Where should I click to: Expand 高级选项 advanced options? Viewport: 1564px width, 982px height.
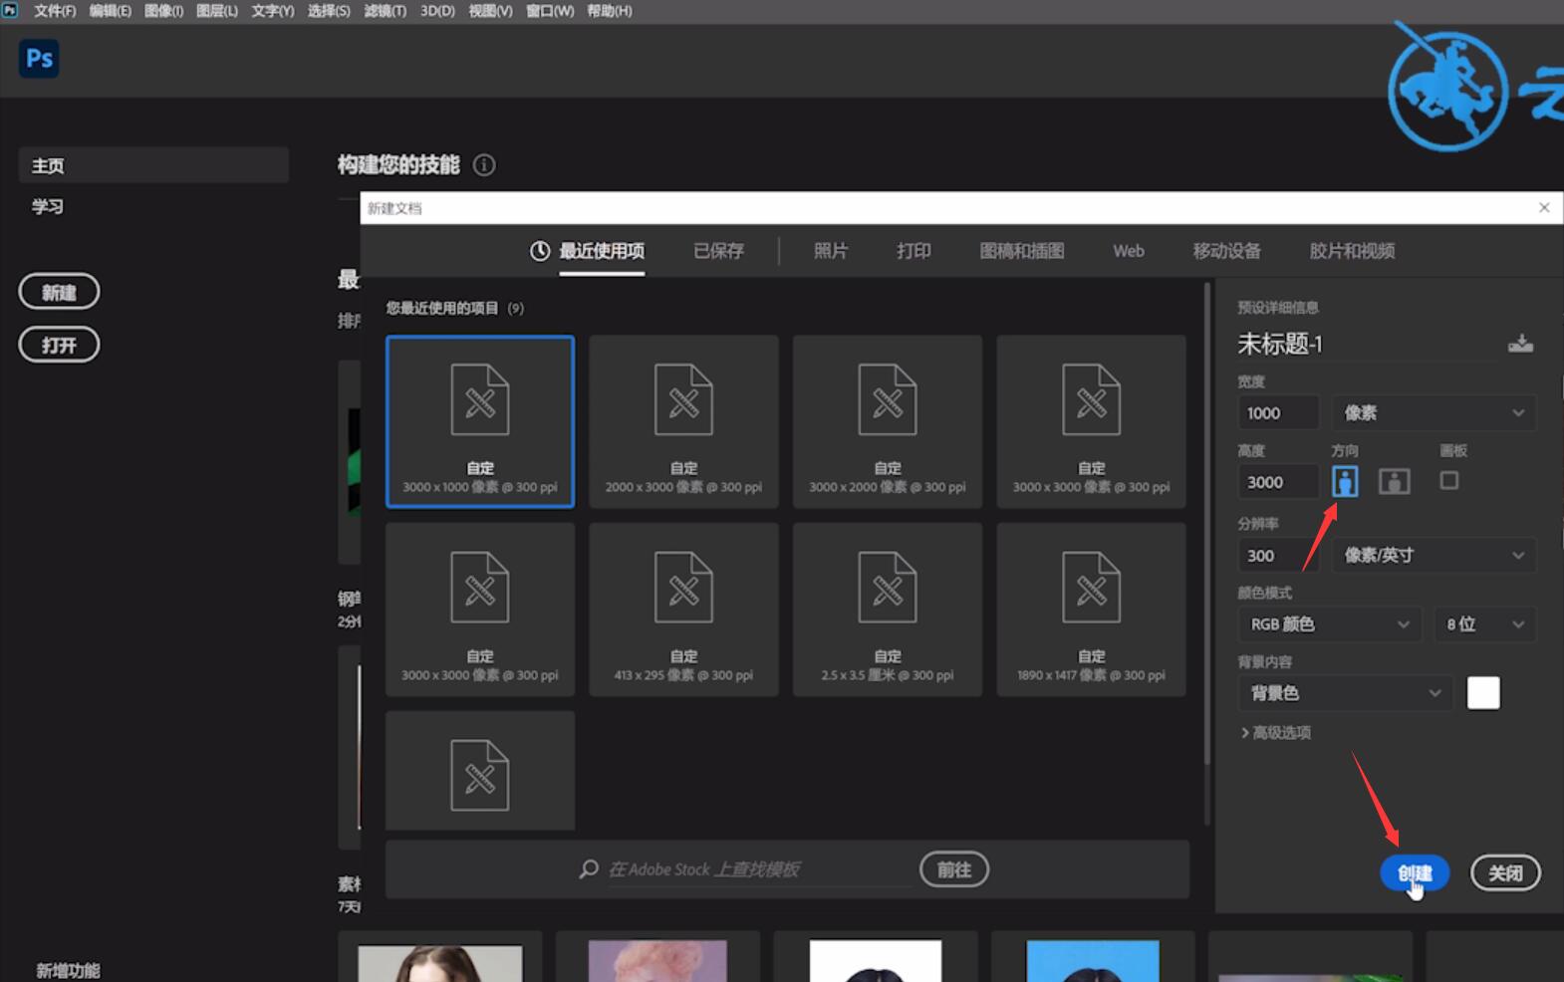tap(1276, 732)
